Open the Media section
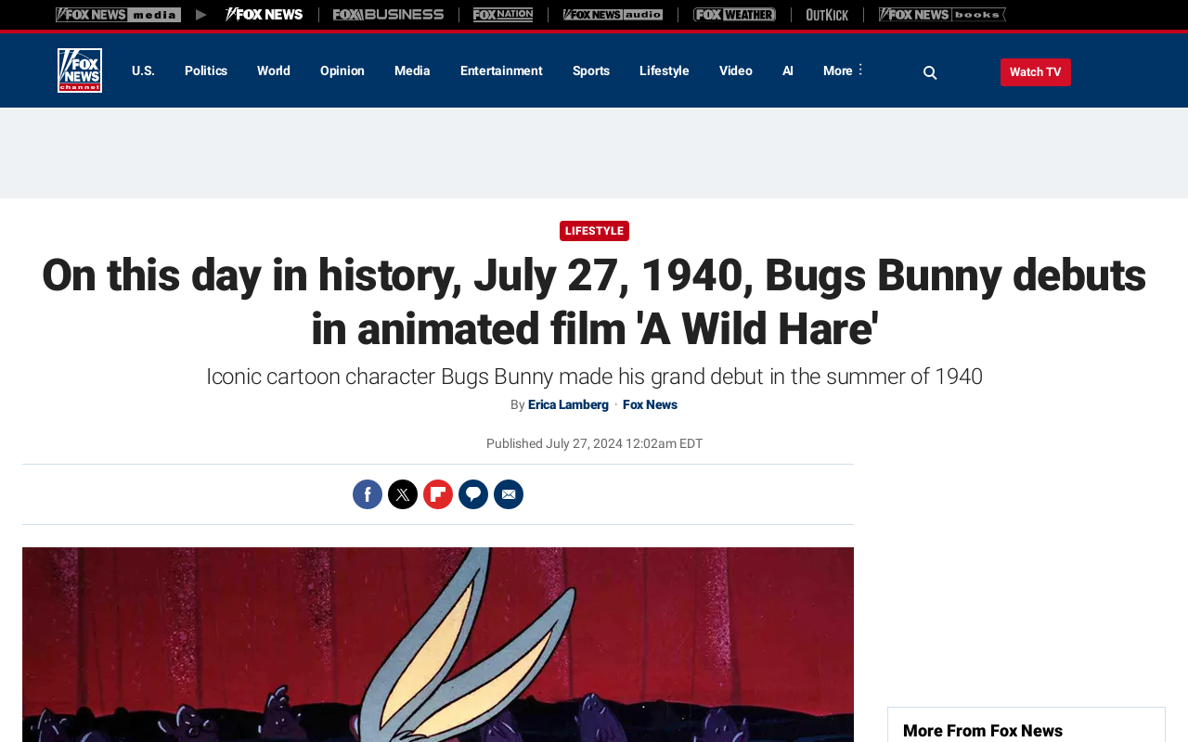 (x=412, y=70)
